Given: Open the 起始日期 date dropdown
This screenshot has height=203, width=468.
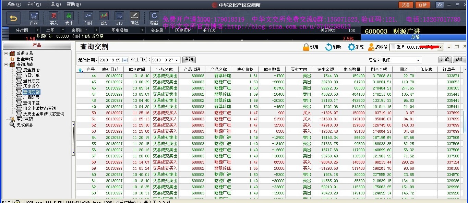Looking at the screenshot, I should click(x=125, y=60).
